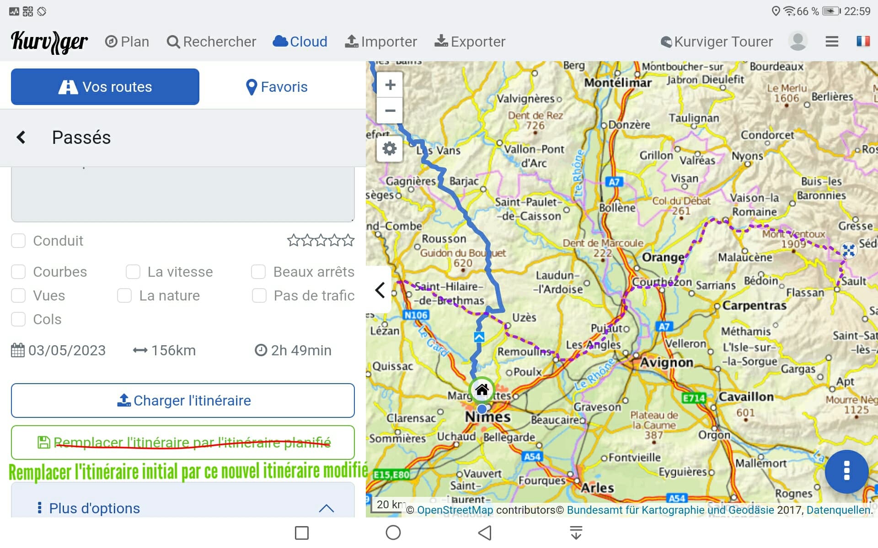Viewport: 878px width, 548px height.
Task: Click the calendar date icon
Action: click(18, 350)
